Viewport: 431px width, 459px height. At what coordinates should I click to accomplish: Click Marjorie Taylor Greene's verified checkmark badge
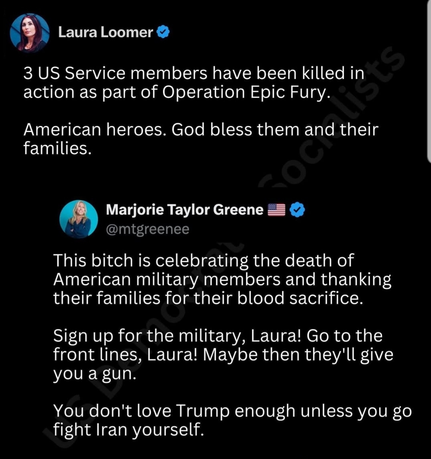[x=297, y=210]
